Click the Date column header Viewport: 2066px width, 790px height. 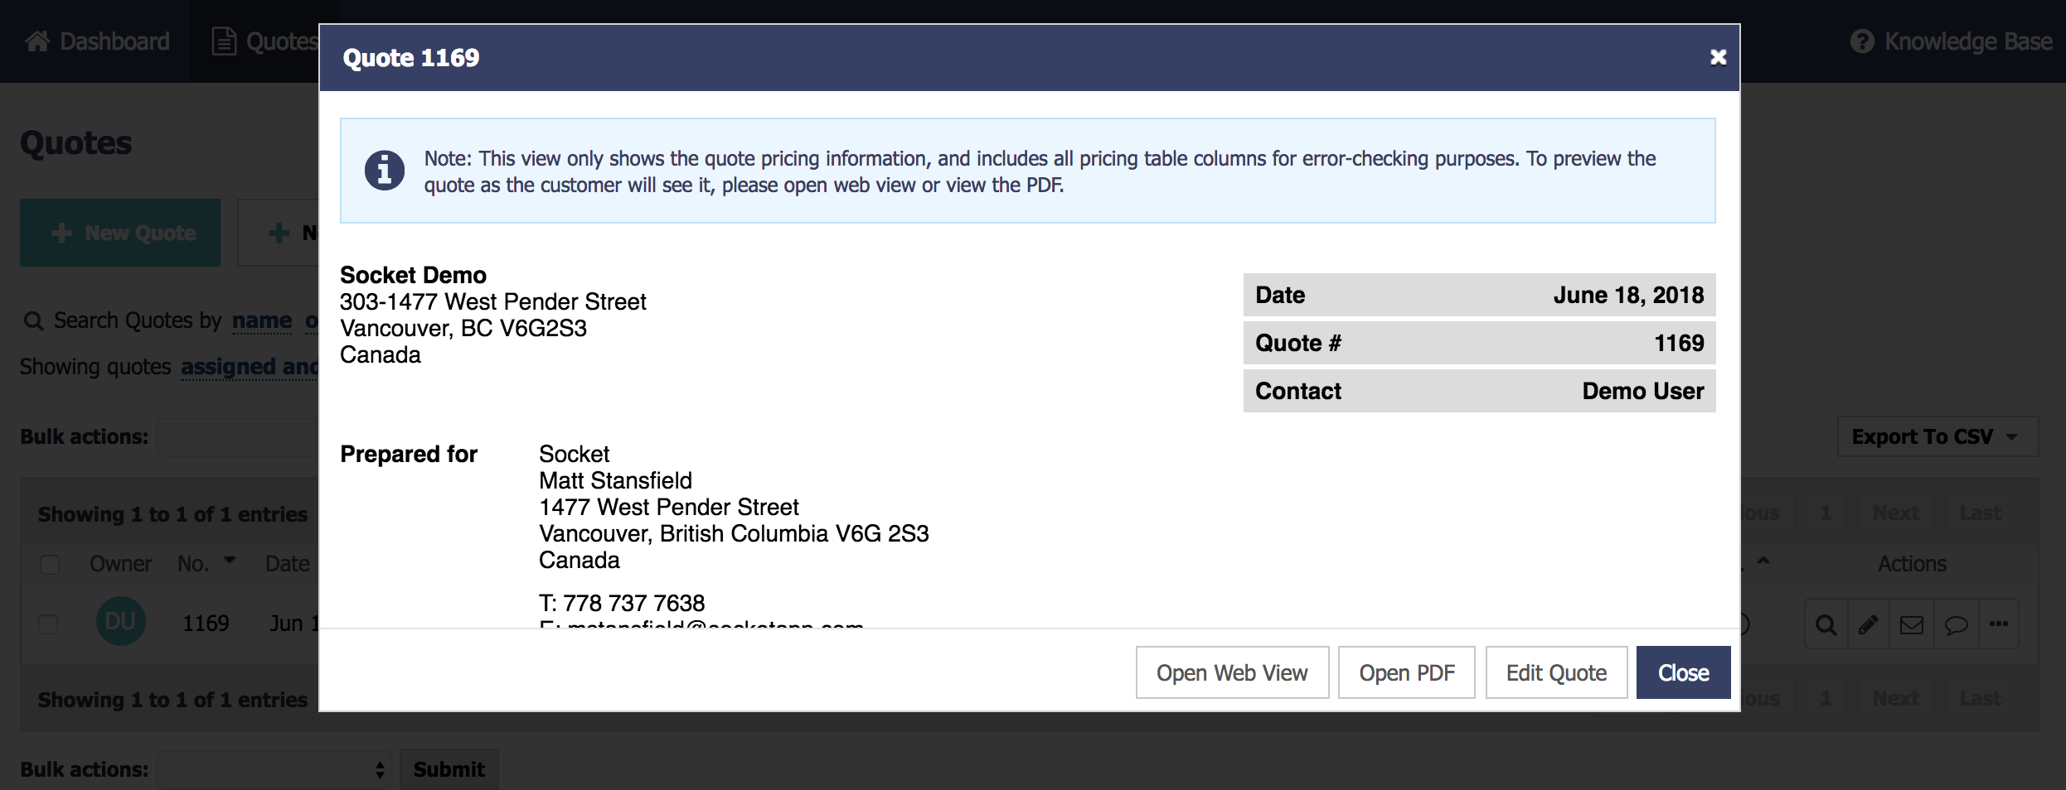287,564
